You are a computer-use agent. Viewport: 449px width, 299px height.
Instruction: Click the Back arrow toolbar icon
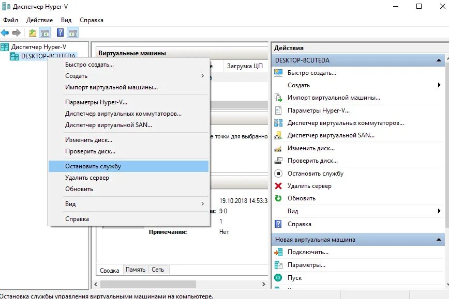point(5,33)
